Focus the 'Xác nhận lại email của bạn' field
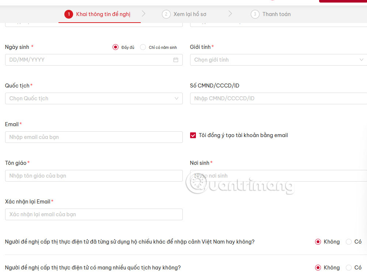Image resolution: width=367 pixels, height=272 pixels. tap(94, 214)
